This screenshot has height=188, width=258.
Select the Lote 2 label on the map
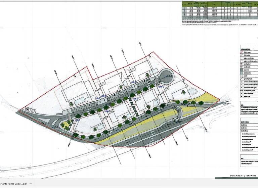[x=107, y=110]
